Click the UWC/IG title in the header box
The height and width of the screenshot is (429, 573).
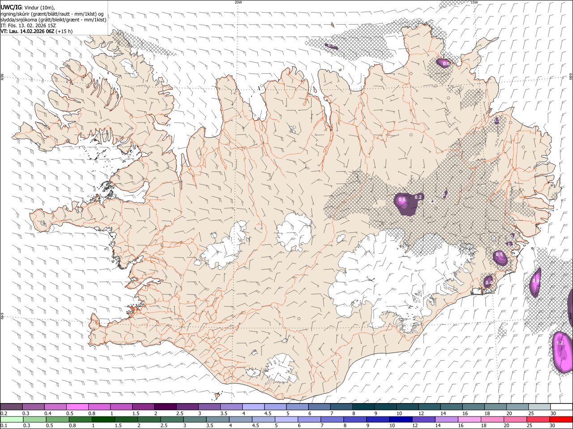point(11,7)
